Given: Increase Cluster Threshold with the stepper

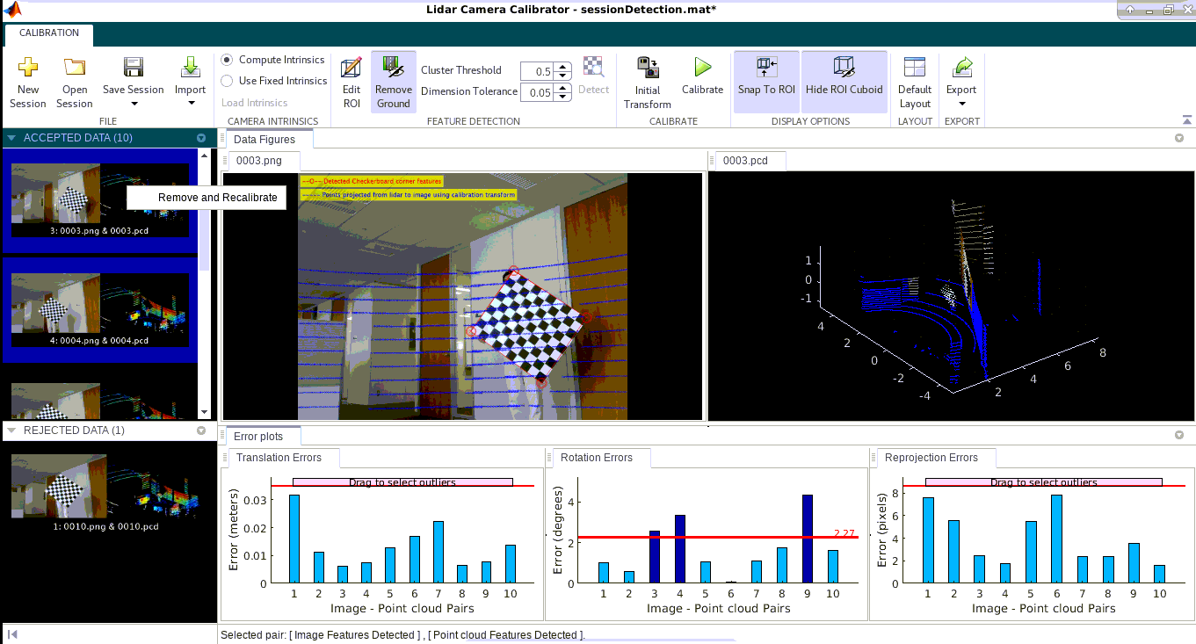Looking at the screenshot, I should tap(562, 65).
